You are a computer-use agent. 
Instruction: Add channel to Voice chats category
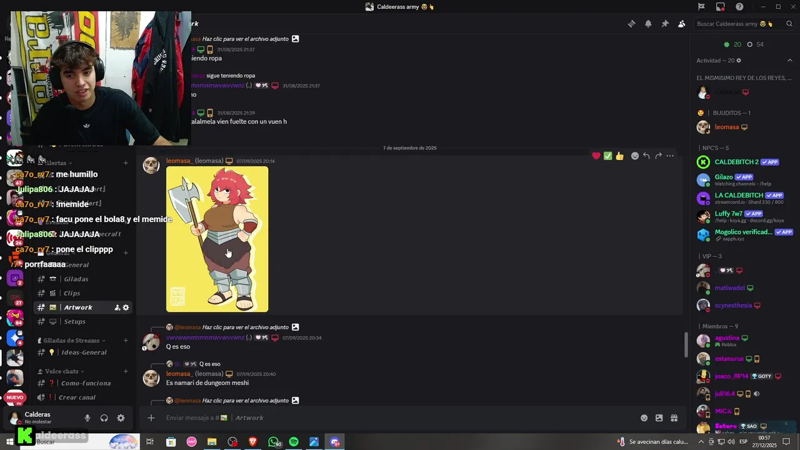click(x=126, y=371)
